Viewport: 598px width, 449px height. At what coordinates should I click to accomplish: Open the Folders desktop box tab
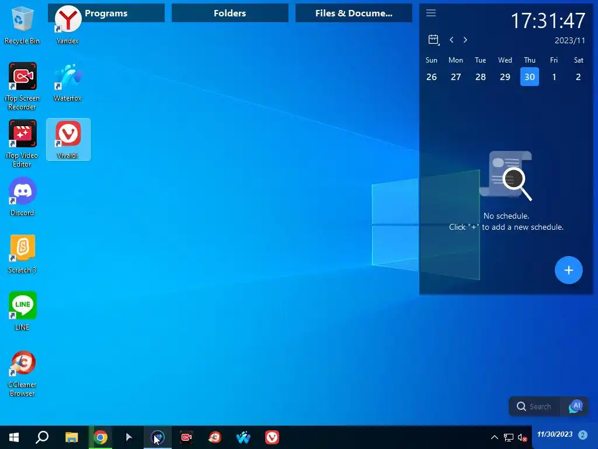[230, 13]
